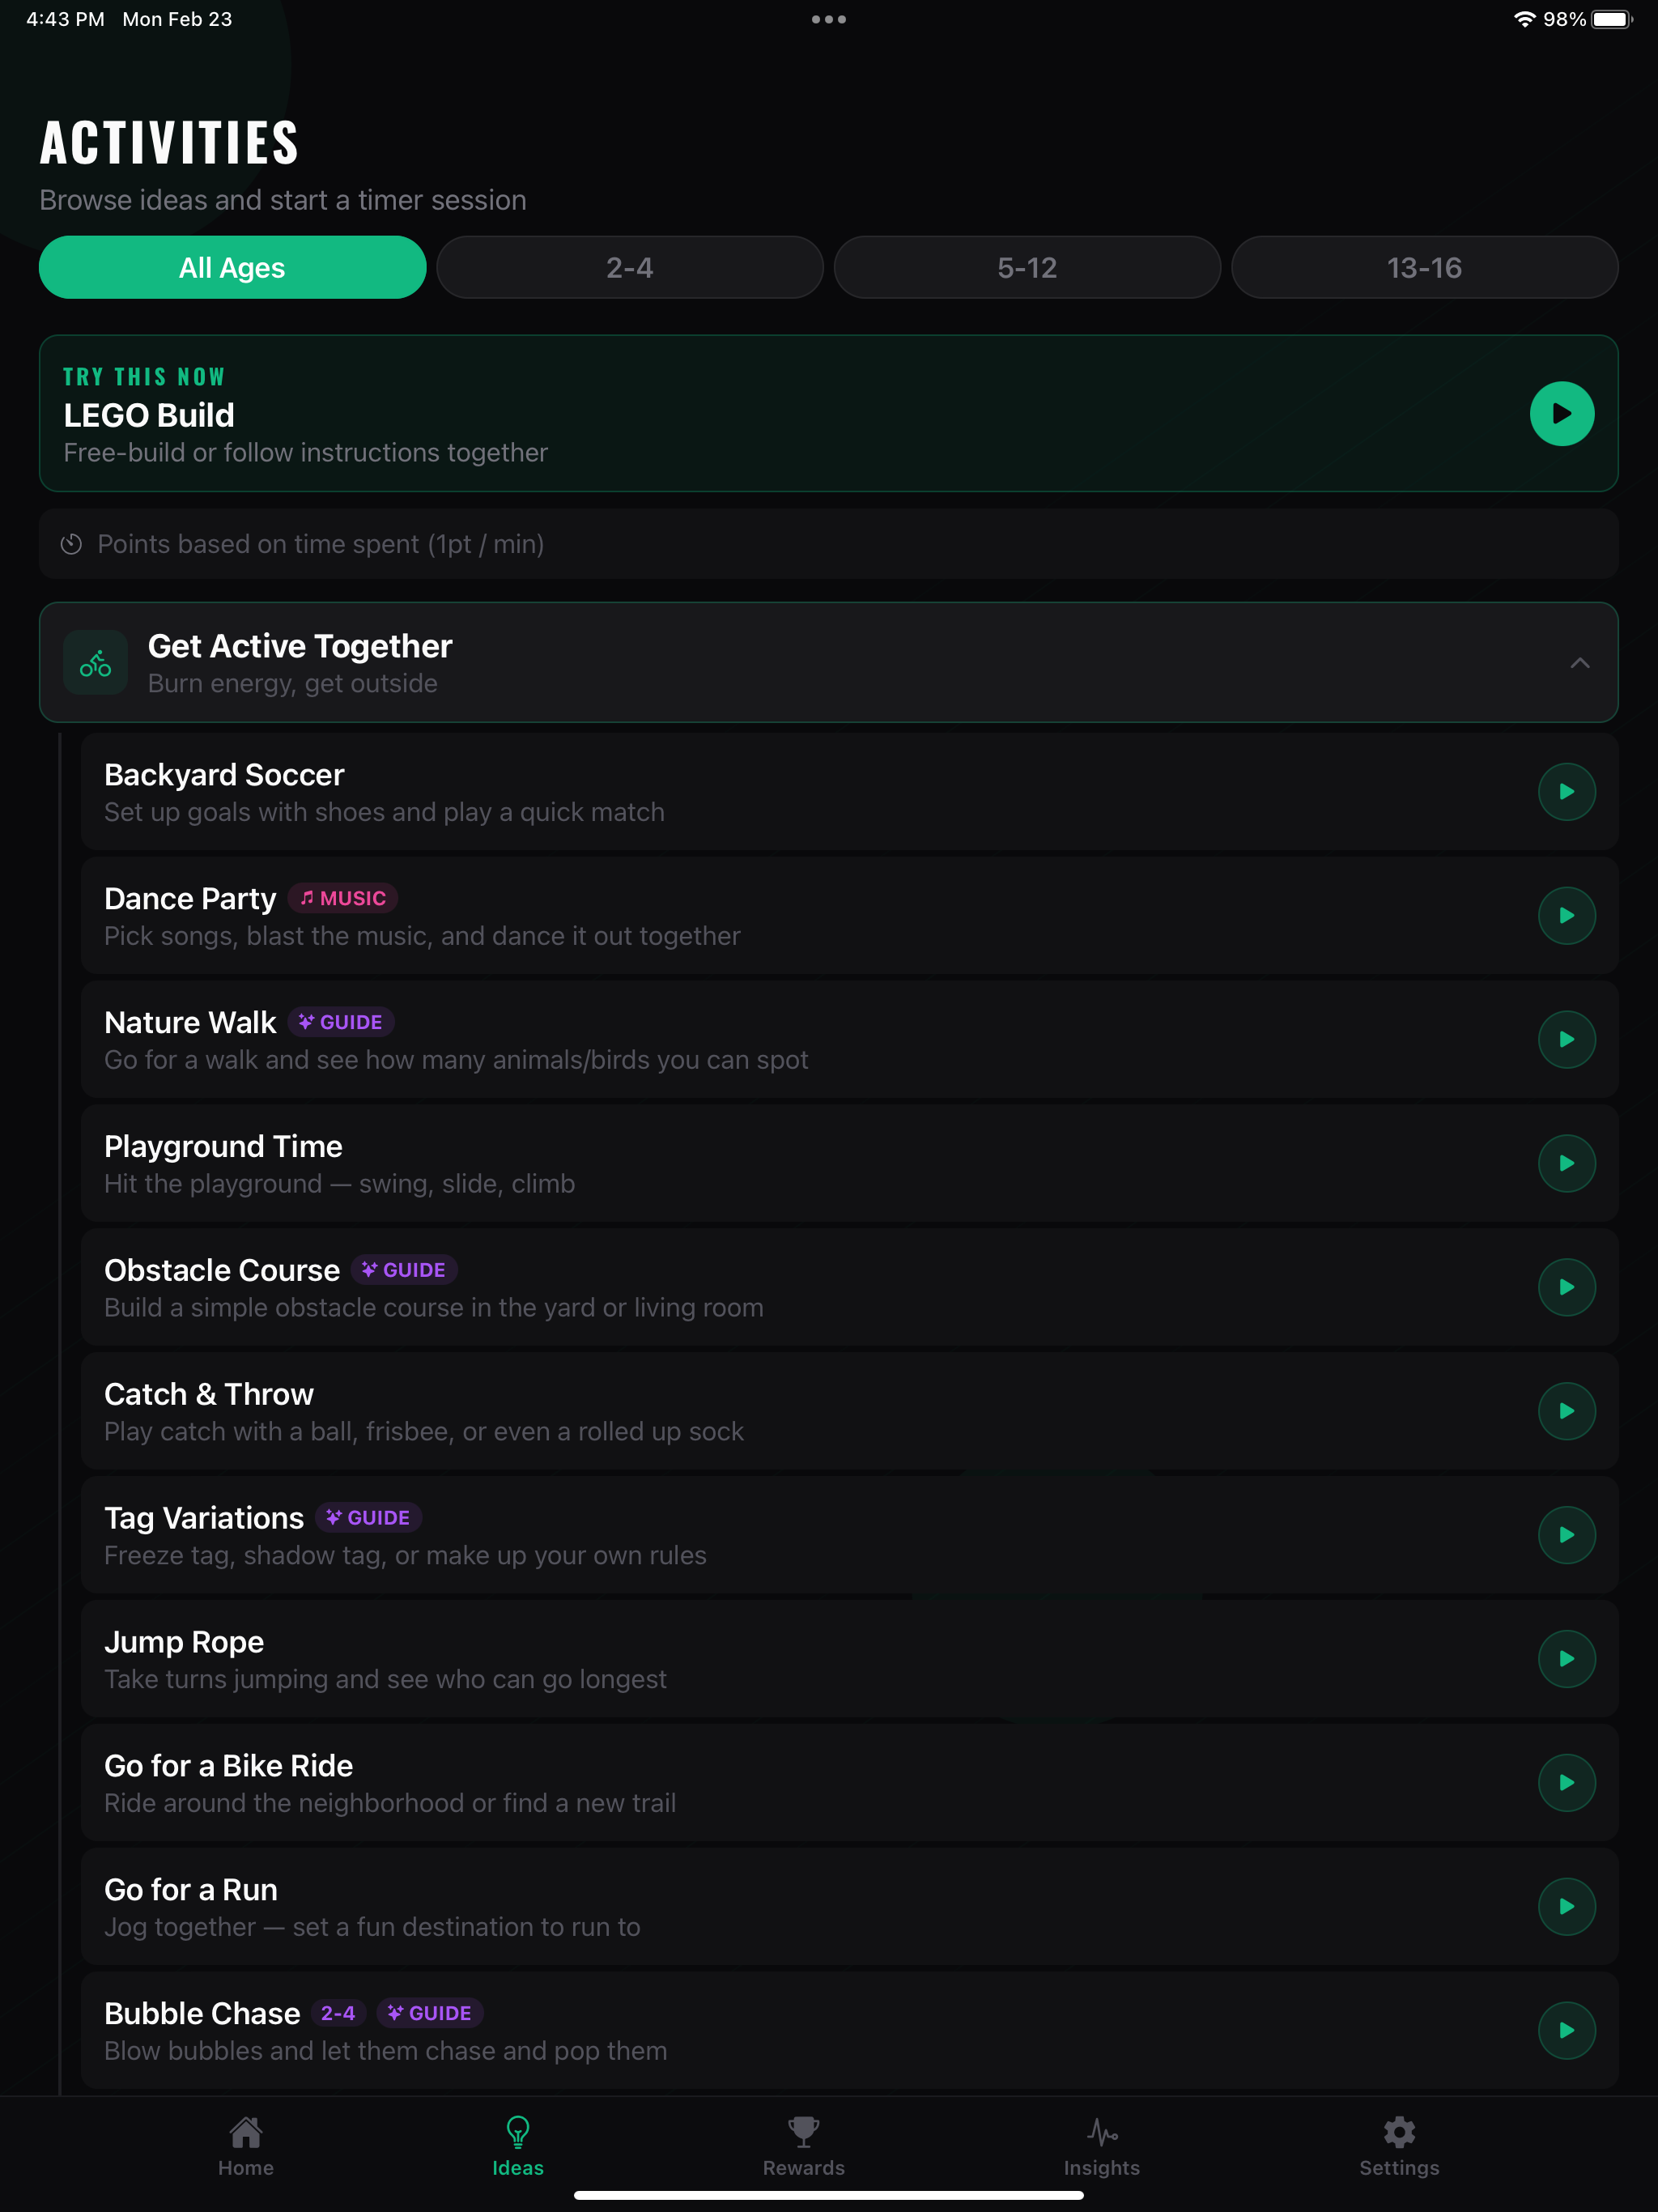Screen dimensions: 1658x2212
Task: Start the Obstacle Course play button
Action: point(1566,1287)
